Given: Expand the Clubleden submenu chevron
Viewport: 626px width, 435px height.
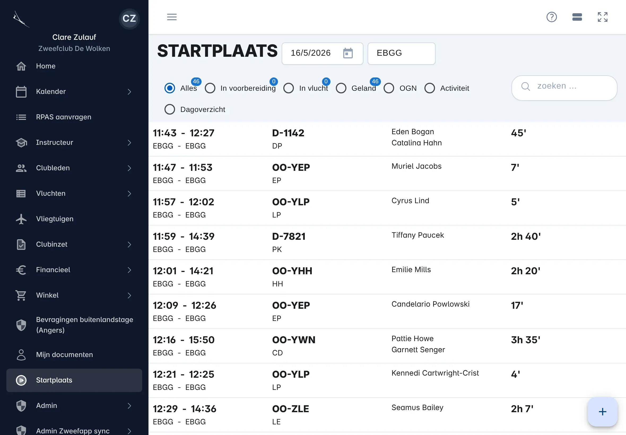Looking at the screenshot, I should tap(129, 168).
